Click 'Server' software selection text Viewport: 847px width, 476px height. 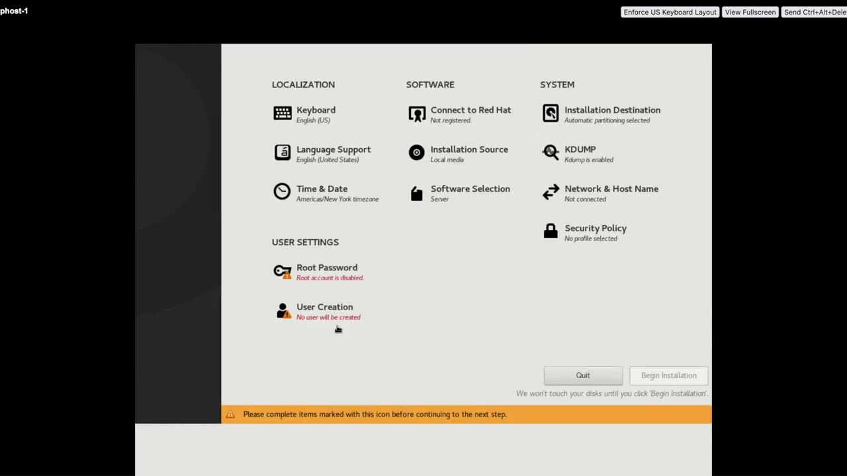[x=439, y=199]
